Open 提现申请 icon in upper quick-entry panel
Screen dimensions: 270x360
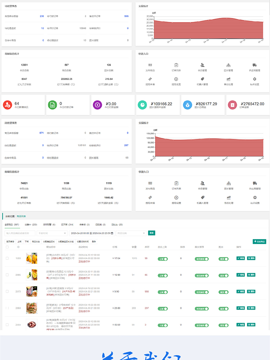150,79
